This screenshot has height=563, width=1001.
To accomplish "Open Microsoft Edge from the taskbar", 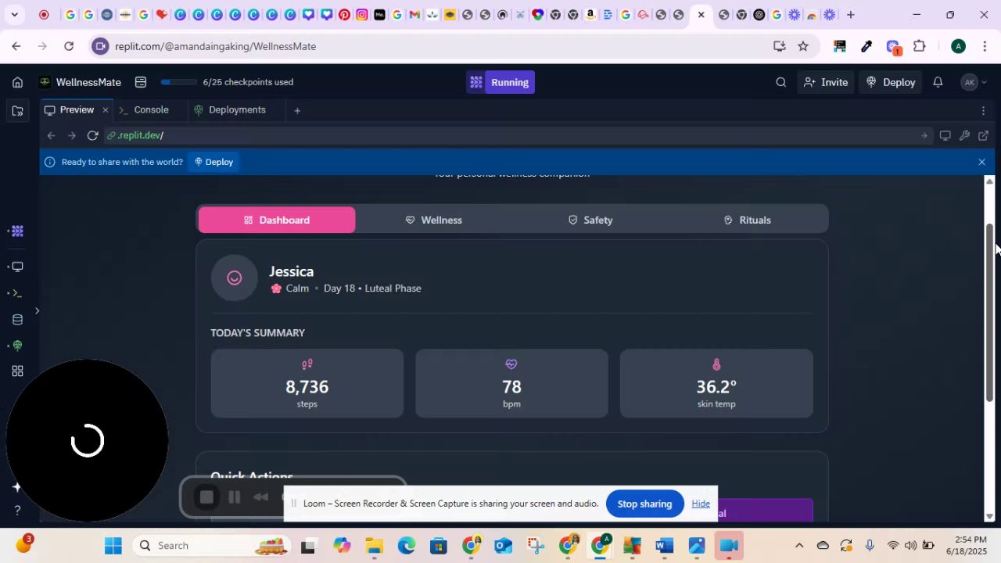I will pos(407,545).
